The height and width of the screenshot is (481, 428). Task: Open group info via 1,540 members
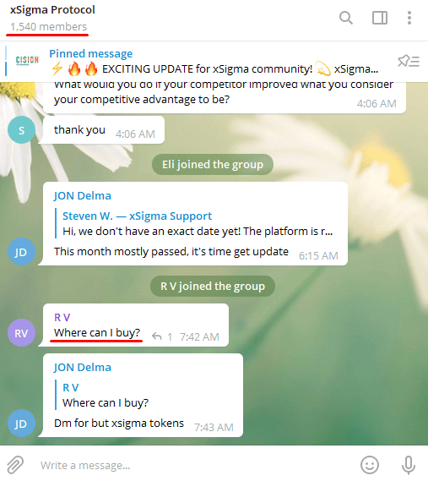pyautogui.click(x=48, y=27)
